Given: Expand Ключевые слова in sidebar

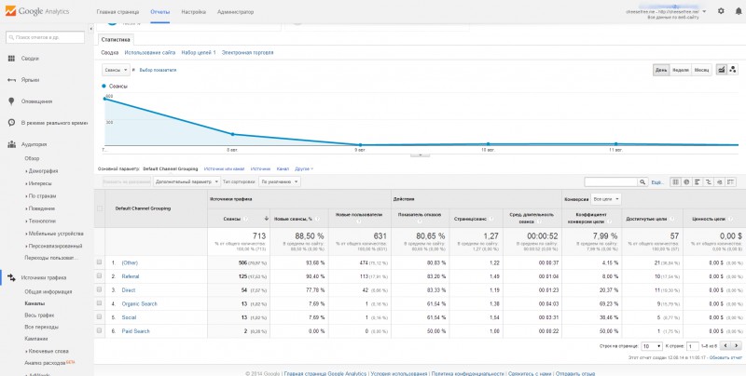Looking at the screenshot, I should click(x=47, y=351).
